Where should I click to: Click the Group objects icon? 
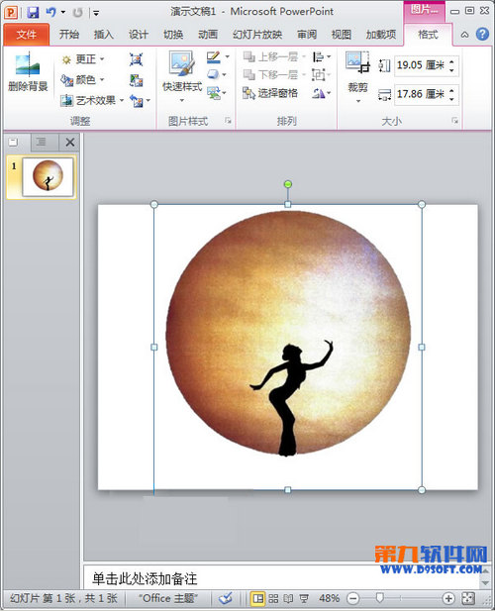[318, 75]
